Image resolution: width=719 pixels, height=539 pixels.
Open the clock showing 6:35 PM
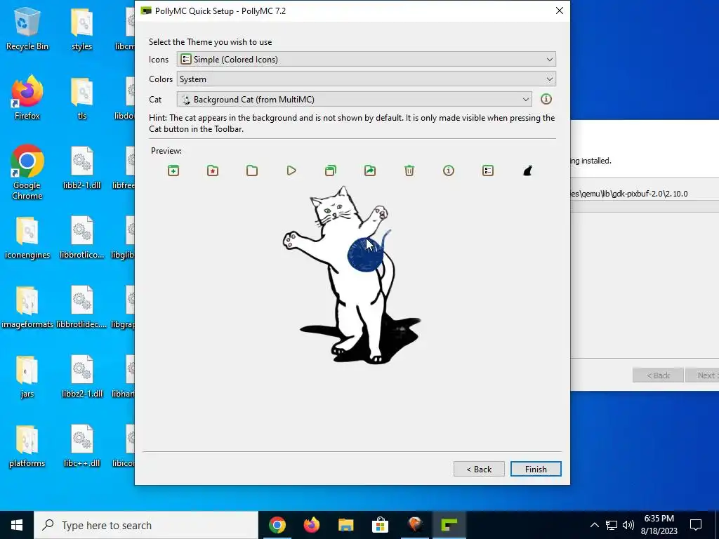(659, 525)
